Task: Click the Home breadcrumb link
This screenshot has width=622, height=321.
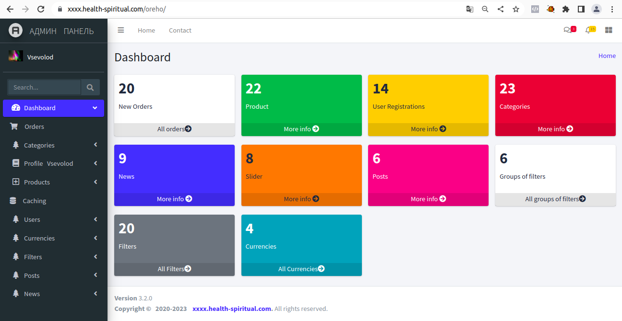Action: tap(607, 56)
